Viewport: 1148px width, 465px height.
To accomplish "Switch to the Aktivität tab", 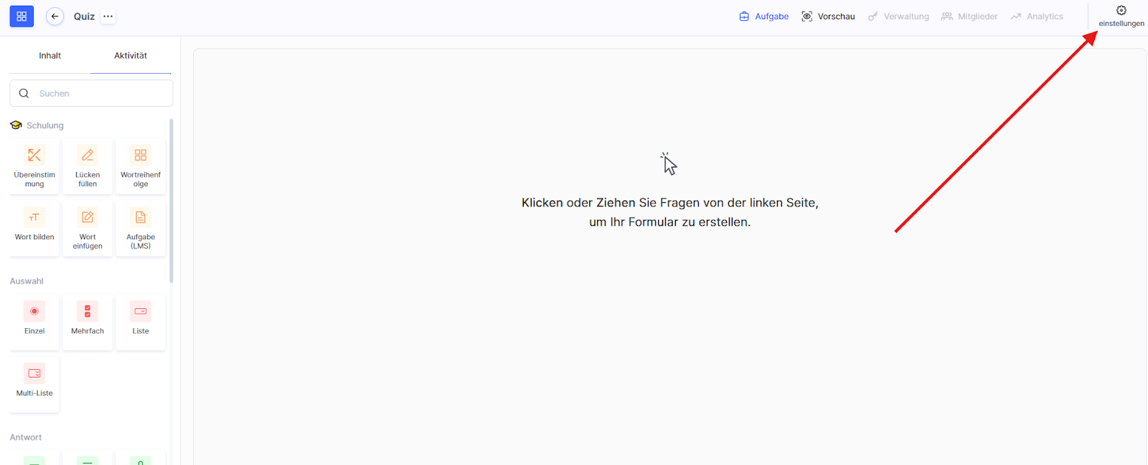I will (131, 56).
